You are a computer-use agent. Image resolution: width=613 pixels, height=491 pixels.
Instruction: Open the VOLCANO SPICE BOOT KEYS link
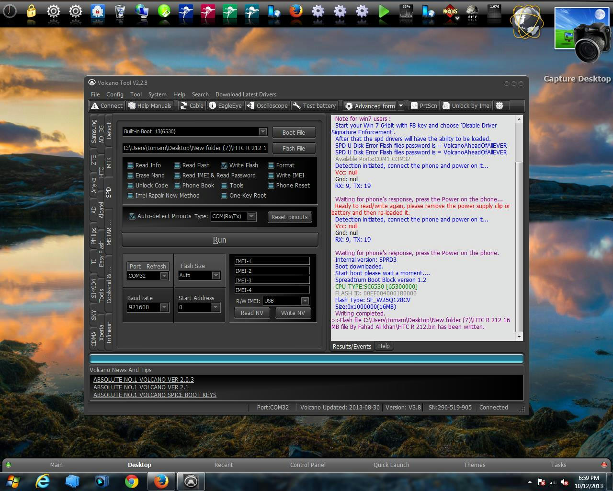tap(155, 395)
